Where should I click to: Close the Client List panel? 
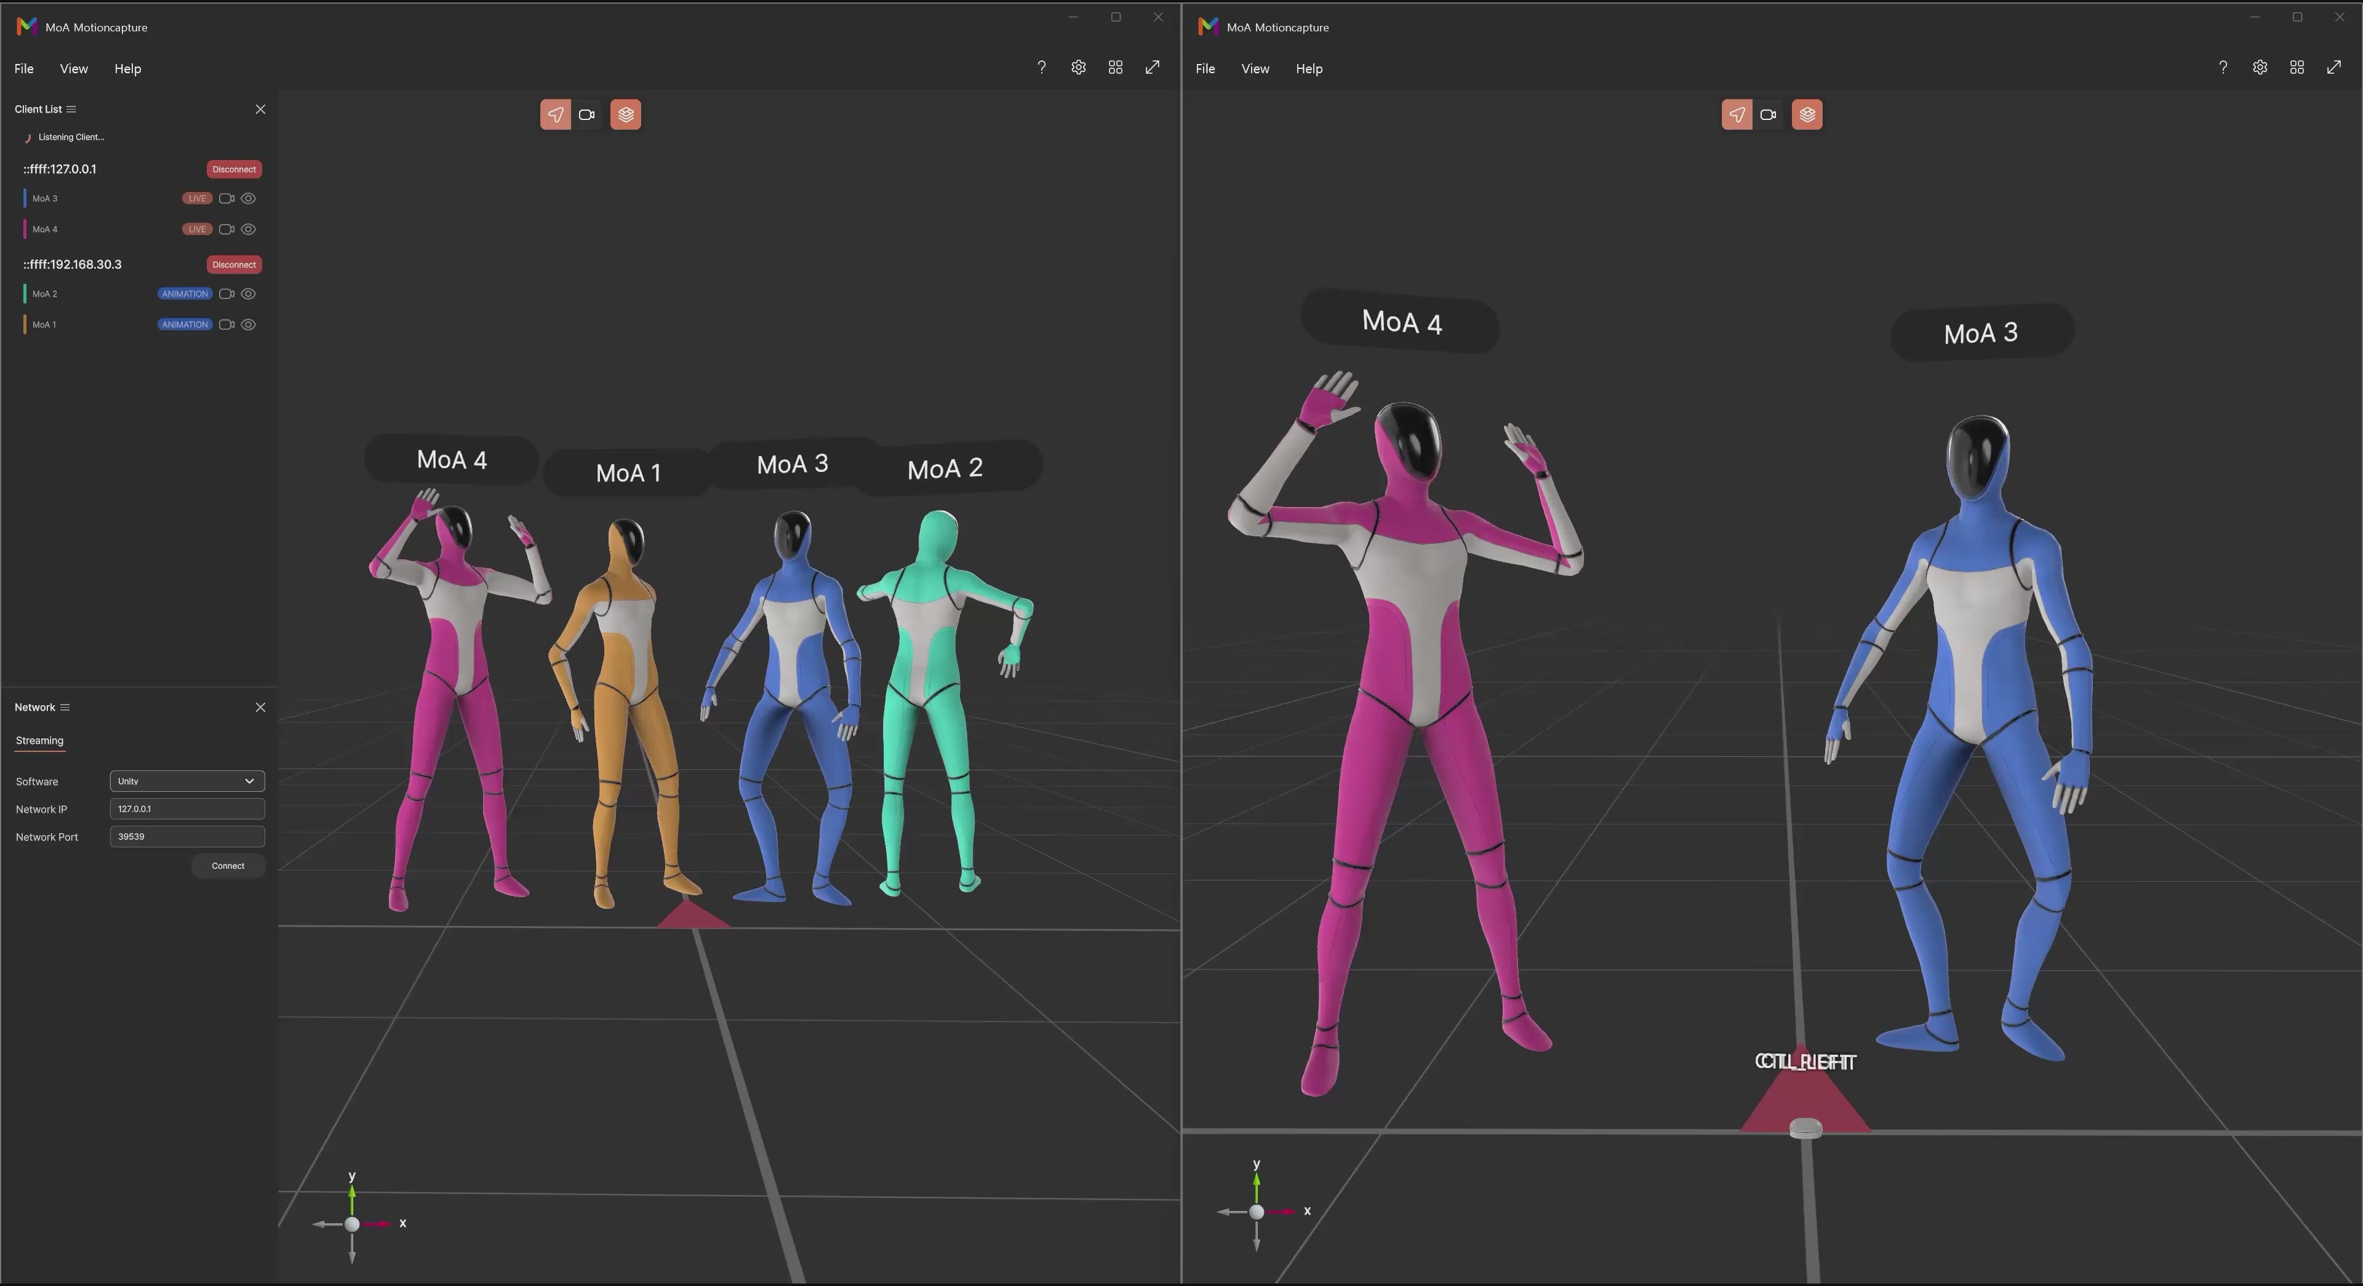coord(260,109)
